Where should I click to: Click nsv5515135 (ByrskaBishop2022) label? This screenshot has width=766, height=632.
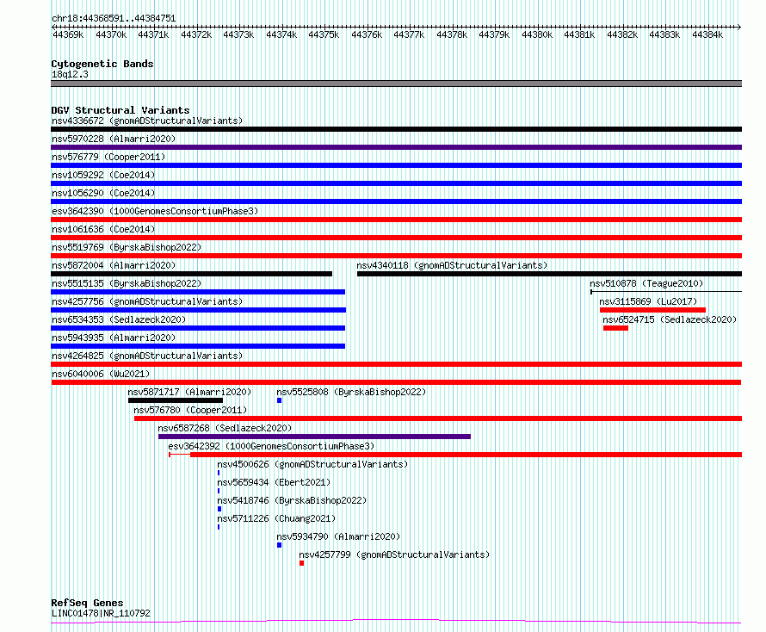[127, 283]
